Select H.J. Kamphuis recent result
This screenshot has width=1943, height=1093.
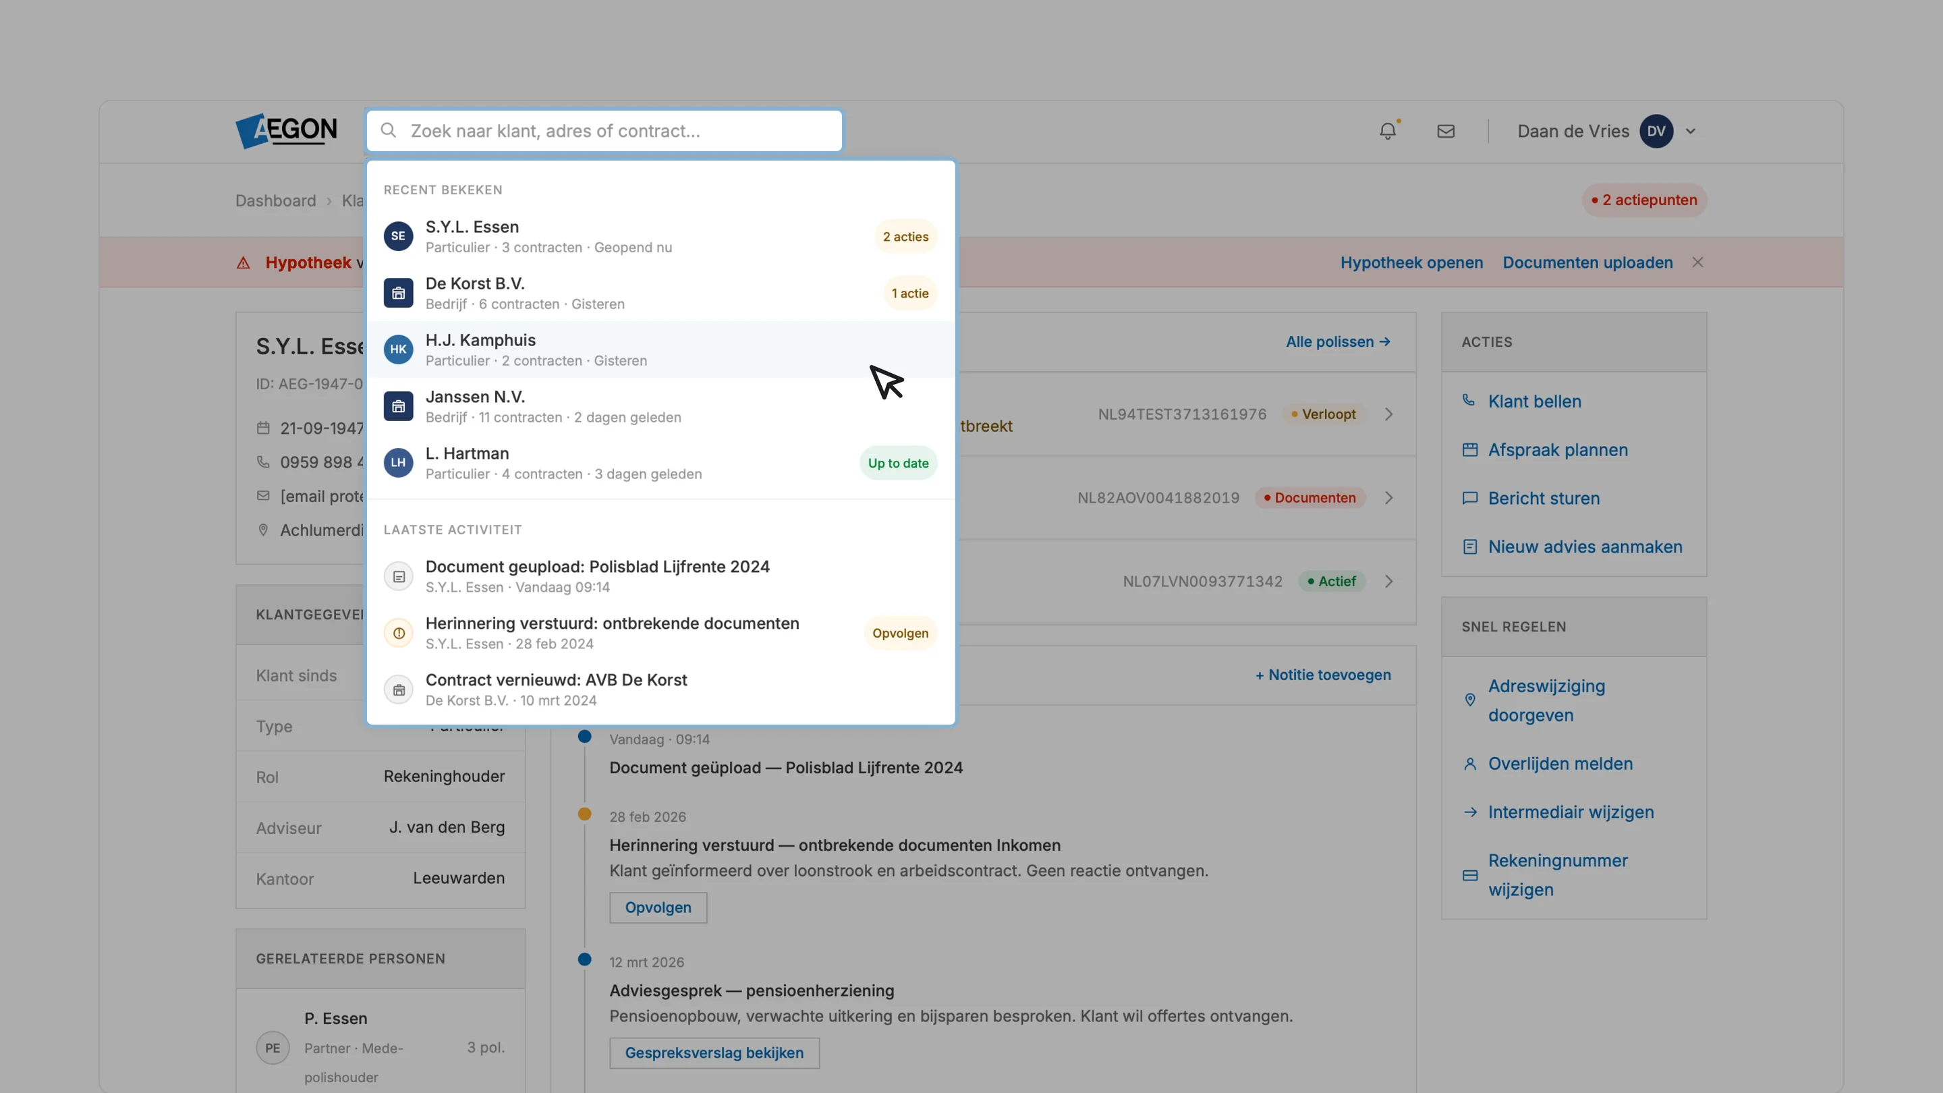pos(660,349)
